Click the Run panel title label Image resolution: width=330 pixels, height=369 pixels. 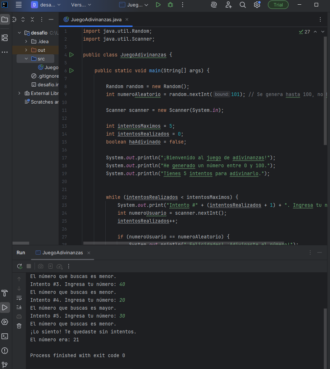click(x=21, y=253)
